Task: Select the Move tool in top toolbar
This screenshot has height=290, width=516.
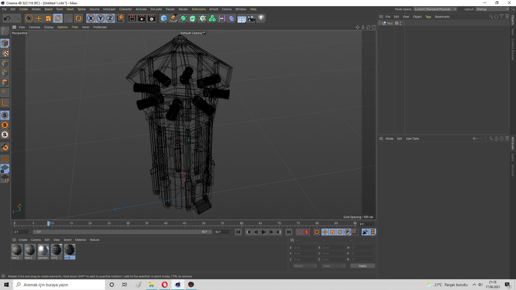Action: click(38, 18)
